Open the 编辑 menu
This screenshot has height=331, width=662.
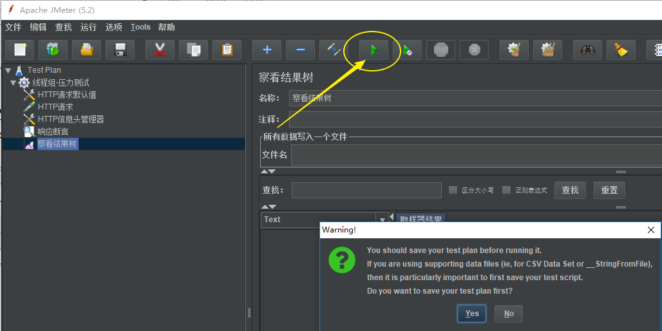click(x=39, y=28)
